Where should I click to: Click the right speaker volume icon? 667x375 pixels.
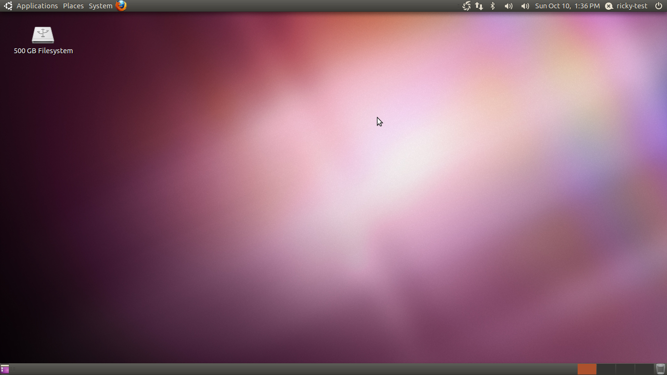click(x=525, y=6)
